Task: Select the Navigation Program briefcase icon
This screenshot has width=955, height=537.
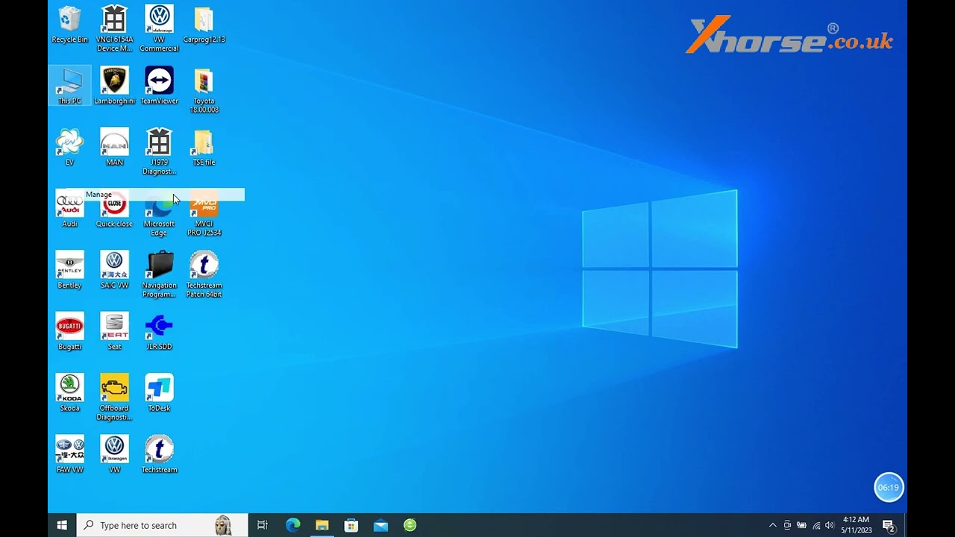Action: coord(159,275)
